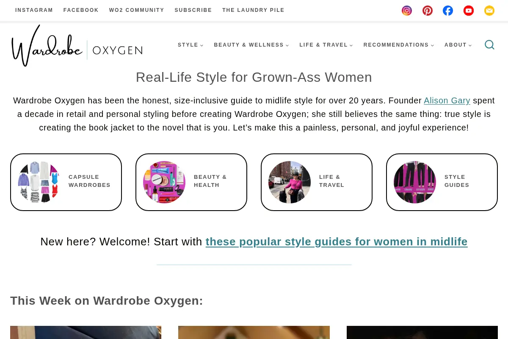Click the style guides pants circular thumbnail
The width and height of the screenshot is (508, 339).
(x=415, y=182)
